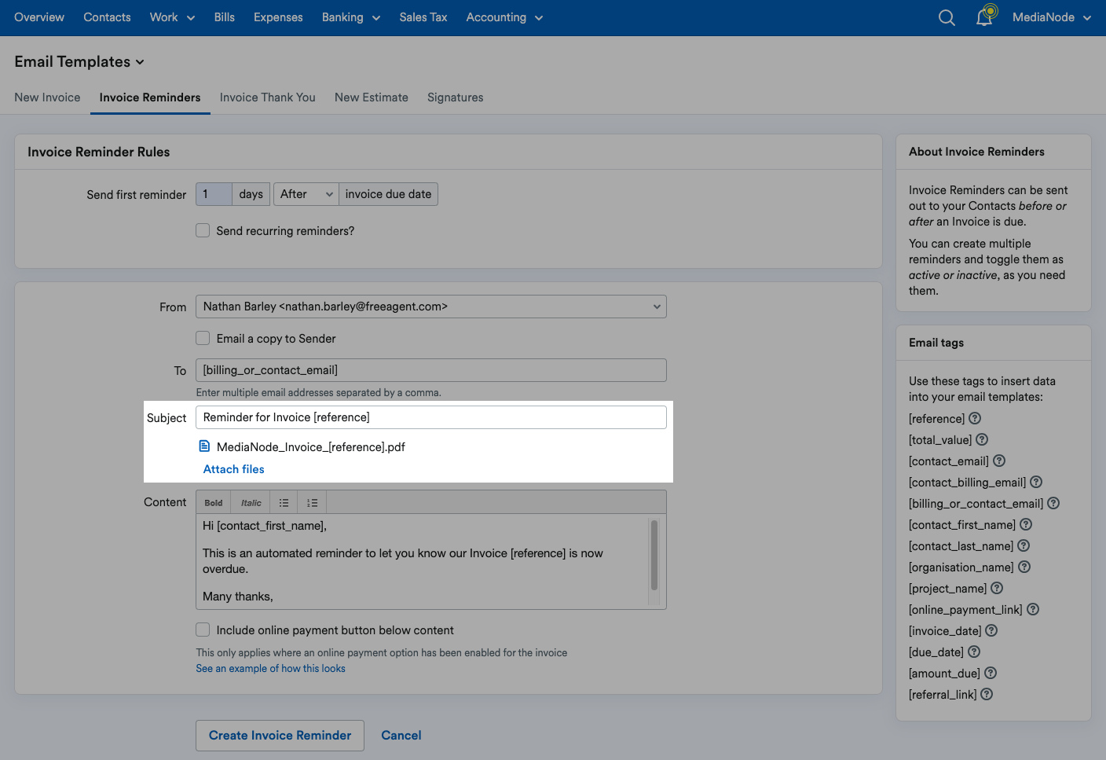Open the After timing dropdown

pos(306,194)
